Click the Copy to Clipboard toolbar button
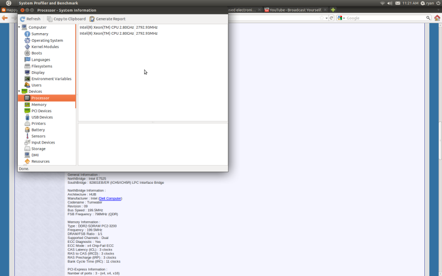 click(x=66, y=19)
